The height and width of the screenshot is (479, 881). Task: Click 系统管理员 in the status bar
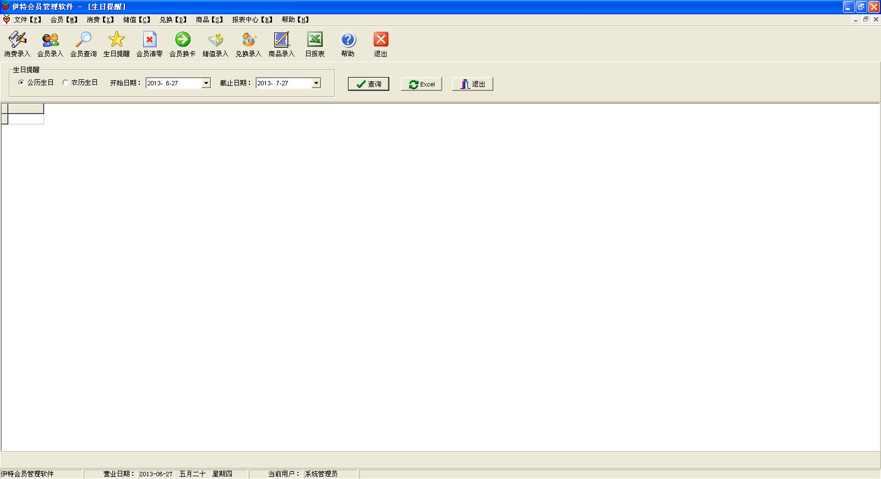(x=322, y=474)
